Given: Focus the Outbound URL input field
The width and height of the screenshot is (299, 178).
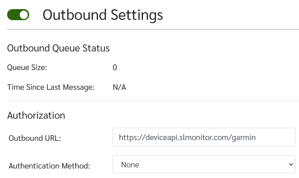Looking at the screenshot, I should 204,137.
